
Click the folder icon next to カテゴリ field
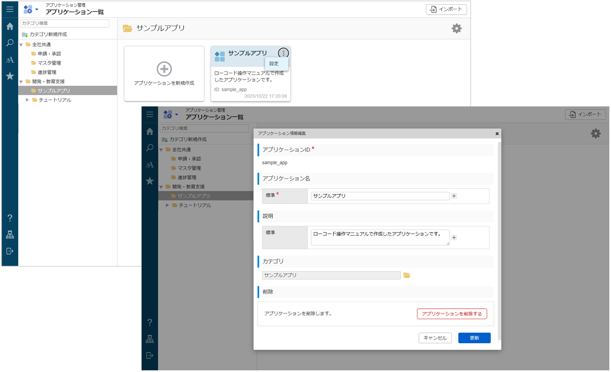(x=407, y=275)
